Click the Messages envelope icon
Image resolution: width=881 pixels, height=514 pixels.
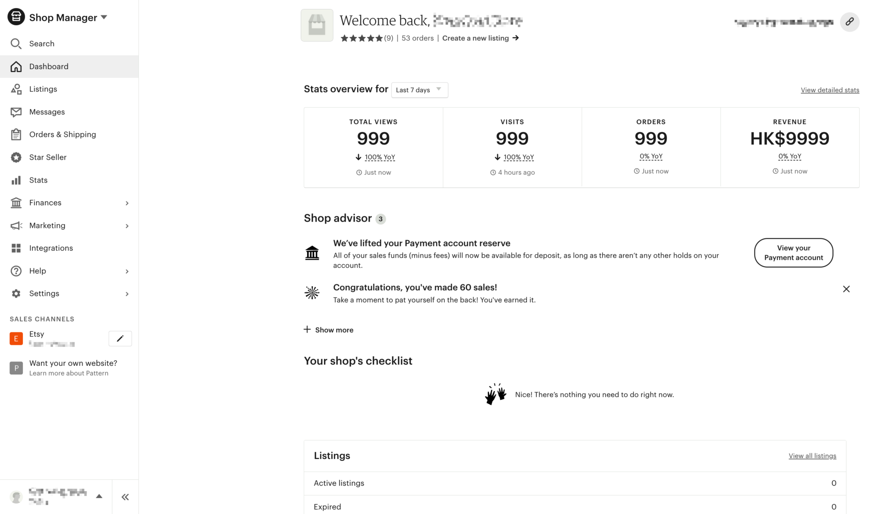point(16,112)
